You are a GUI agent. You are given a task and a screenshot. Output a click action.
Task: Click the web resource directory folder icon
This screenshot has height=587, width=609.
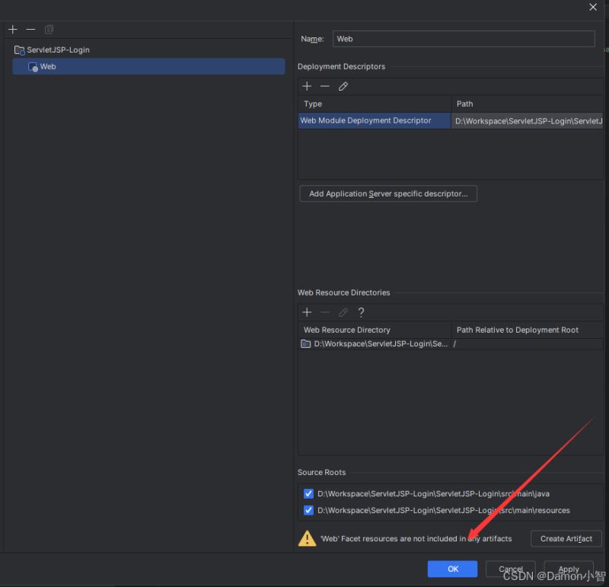click(306, 344)
